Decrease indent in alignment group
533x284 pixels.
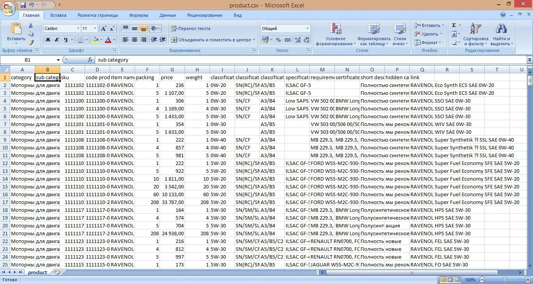click(154, 40)
